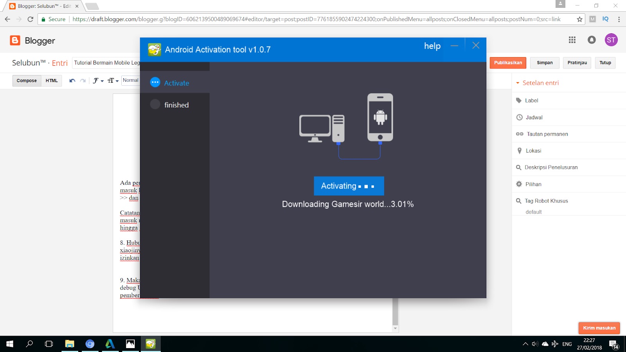
Task: Click the Blogger logo icon
Action: coord(15,40)
